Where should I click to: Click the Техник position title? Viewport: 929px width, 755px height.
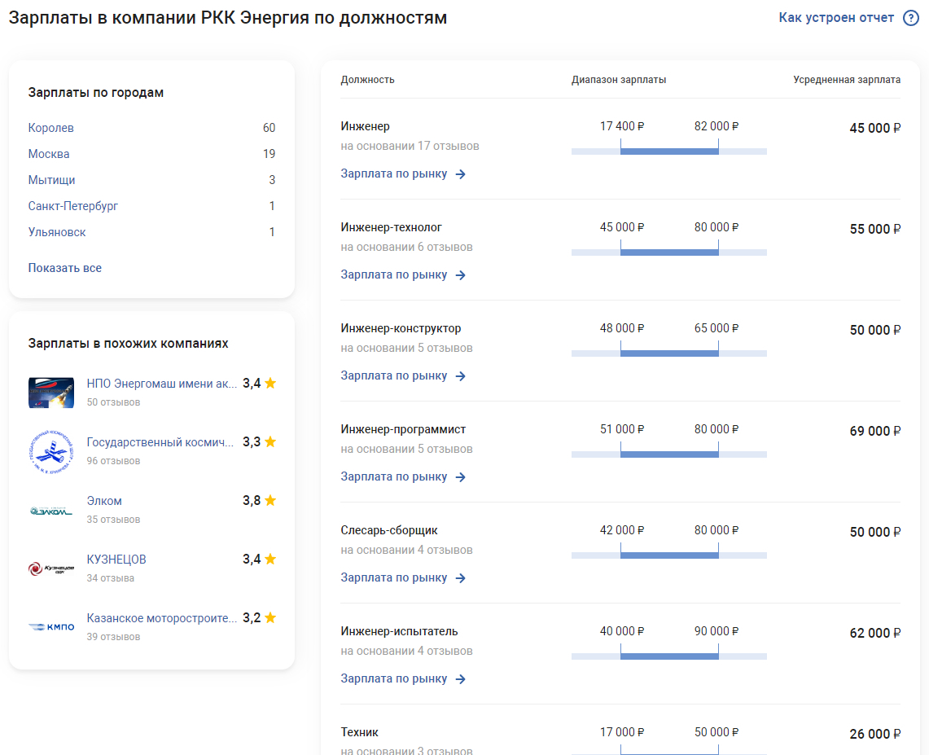click(360, 732)
